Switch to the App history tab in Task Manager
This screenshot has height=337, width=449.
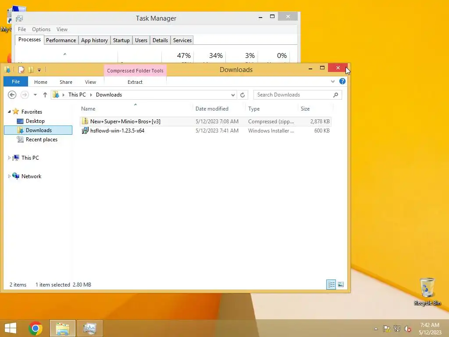94,40
